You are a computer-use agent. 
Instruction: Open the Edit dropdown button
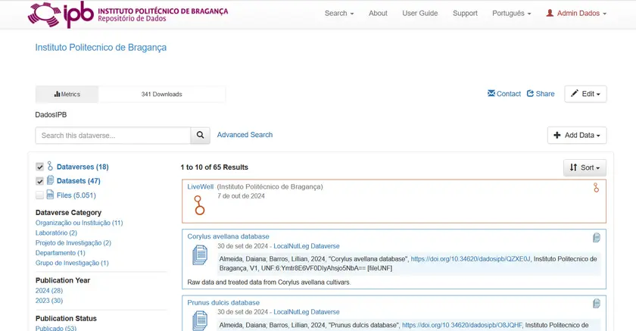[585, 94]
